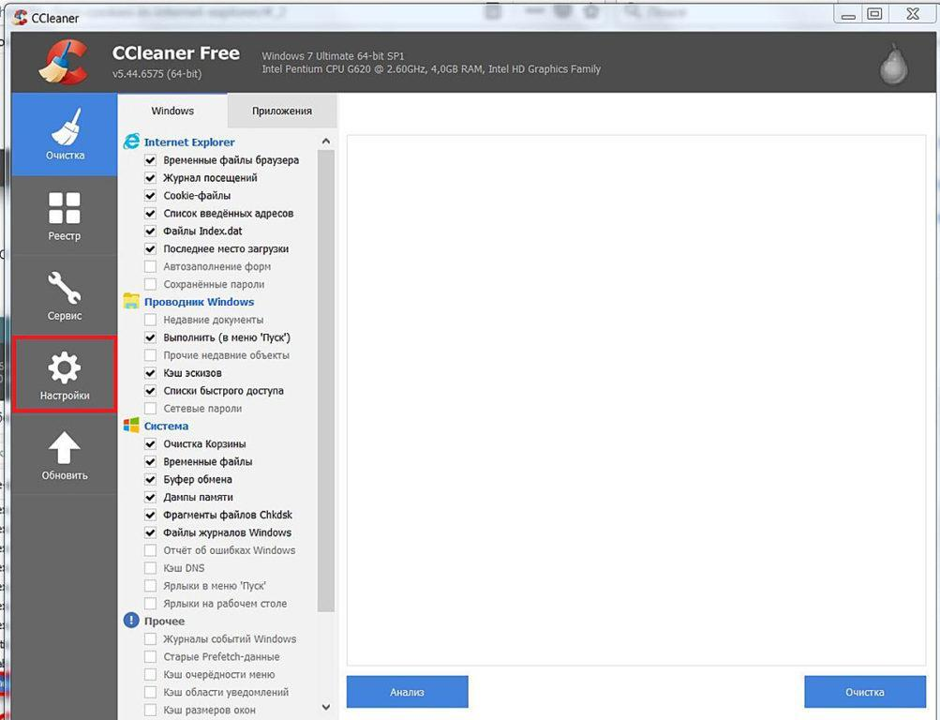The height and width of the screenshot is (720, 940).
Task: Enable Сохранённые пароли checkbox
Action: (x=151, y=284)
